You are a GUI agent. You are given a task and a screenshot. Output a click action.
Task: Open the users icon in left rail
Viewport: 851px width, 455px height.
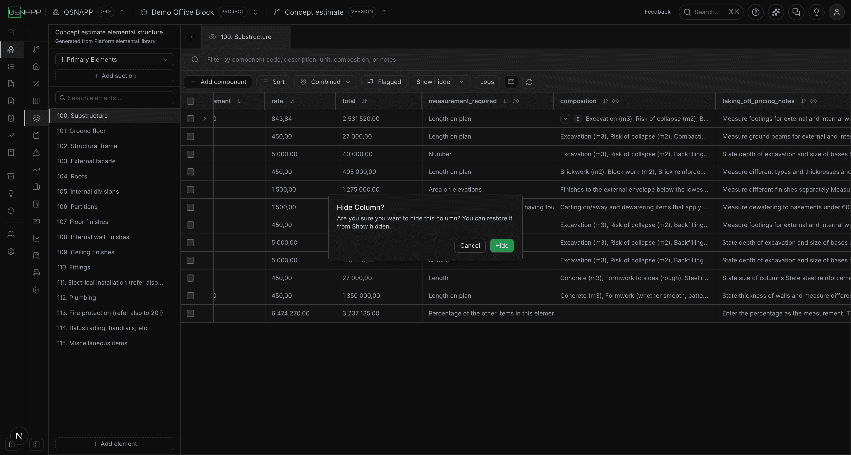pyautogui.click(x=11, y=234)
